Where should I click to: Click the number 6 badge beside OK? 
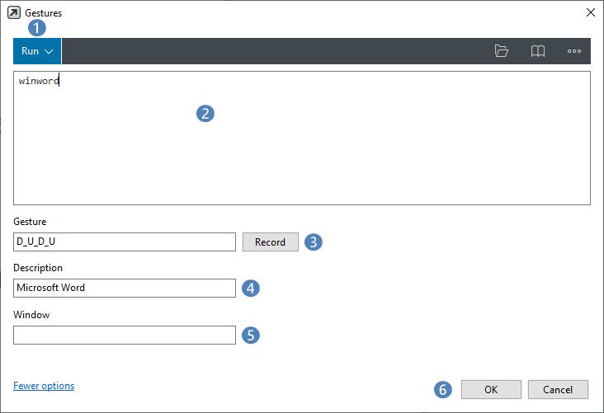click(444, 389)
